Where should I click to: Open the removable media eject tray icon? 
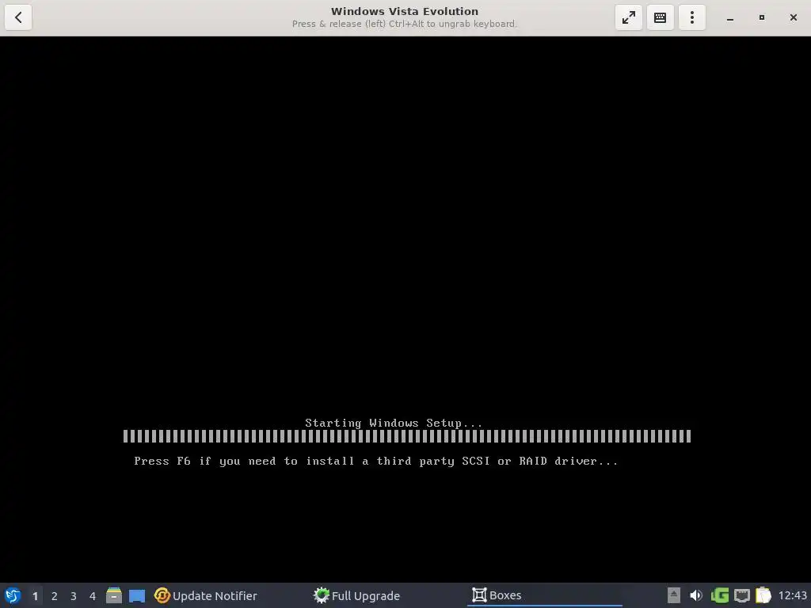673,595
